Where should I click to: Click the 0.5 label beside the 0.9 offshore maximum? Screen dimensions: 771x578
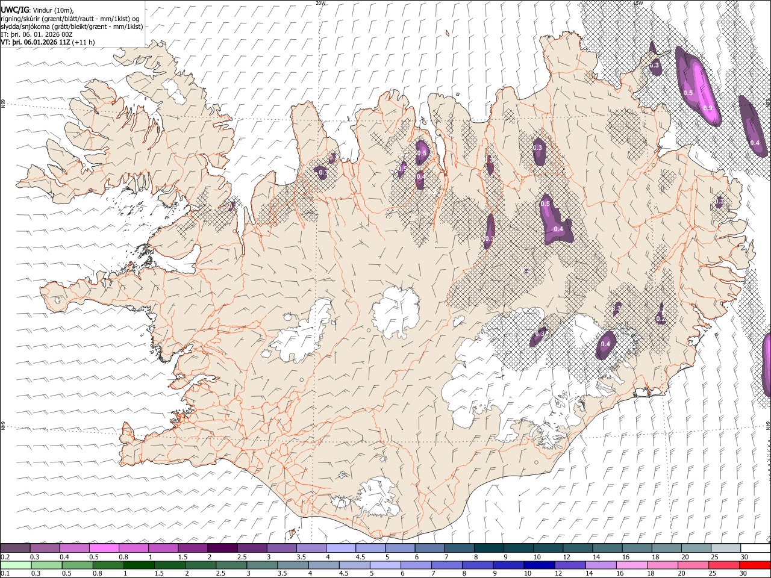click(688, 93)
